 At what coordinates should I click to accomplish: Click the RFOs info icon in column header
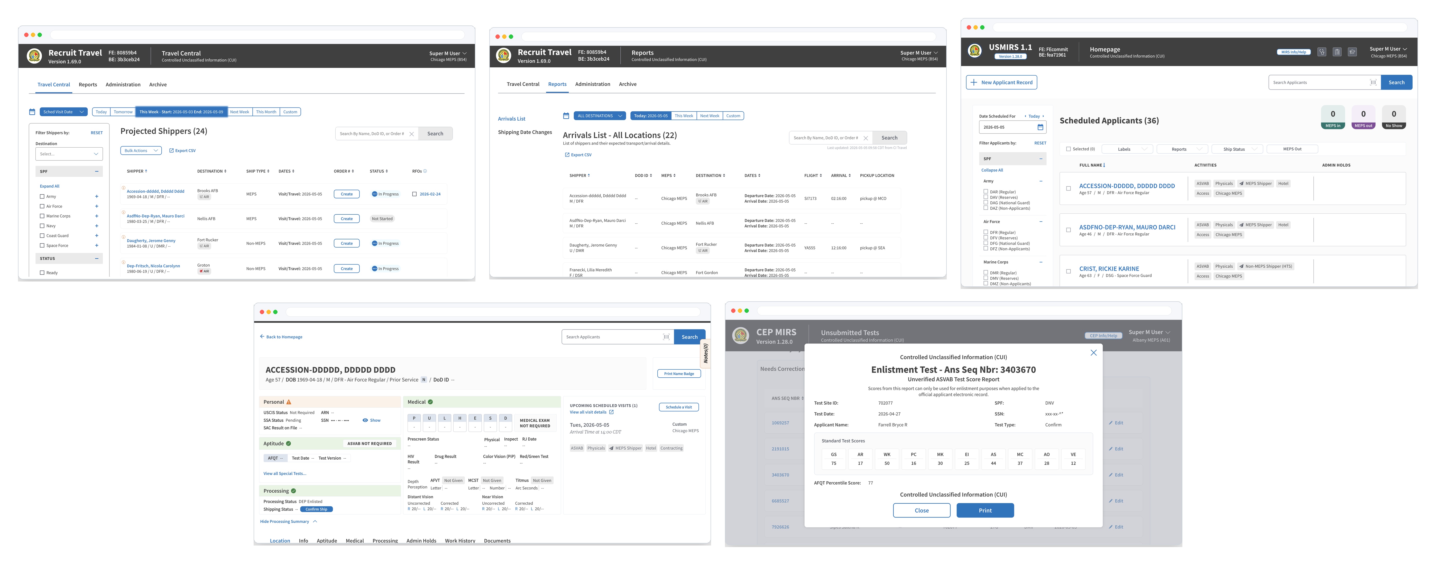(425, 171)
